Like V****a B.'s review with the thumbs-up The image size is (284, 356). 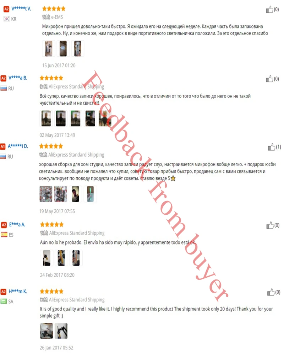269,79
